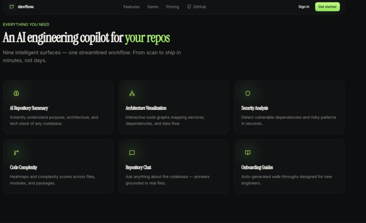This screenshot has width=366, height=223.
Task: Select the Security Analysis heading
Action: coord(255,108)
